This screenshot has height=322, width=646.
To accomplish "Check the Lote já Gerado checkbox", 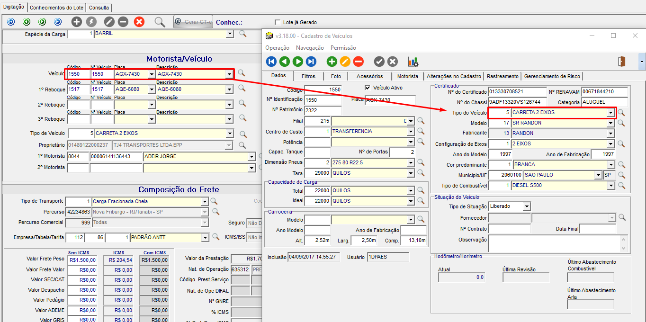I will [x=278, y=22].
